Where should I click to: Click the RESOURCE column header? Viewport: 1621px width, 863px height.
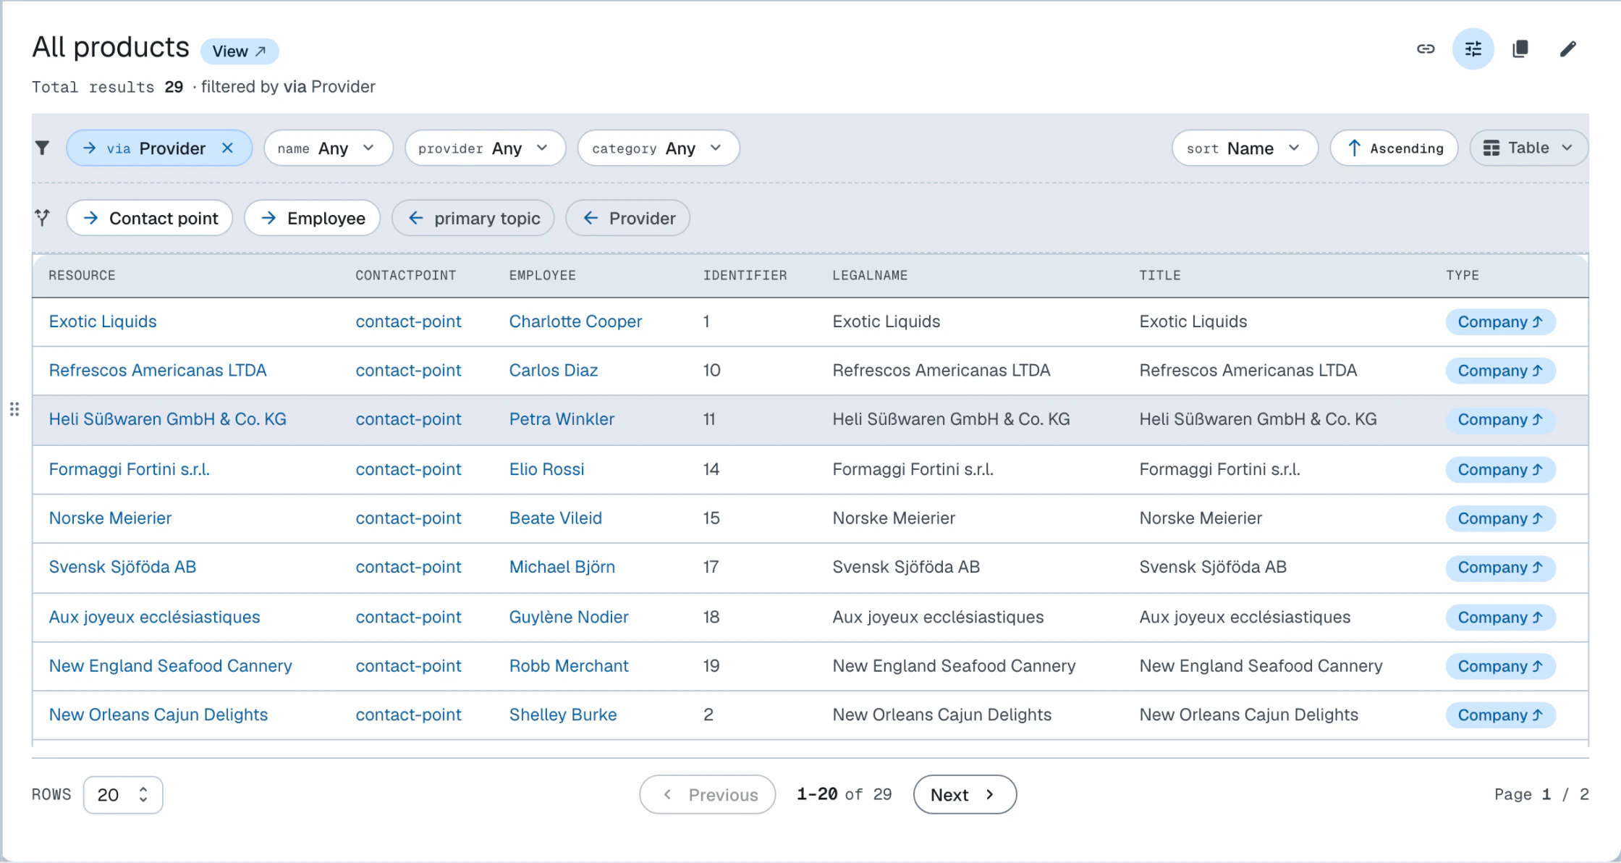pos(82,275)
